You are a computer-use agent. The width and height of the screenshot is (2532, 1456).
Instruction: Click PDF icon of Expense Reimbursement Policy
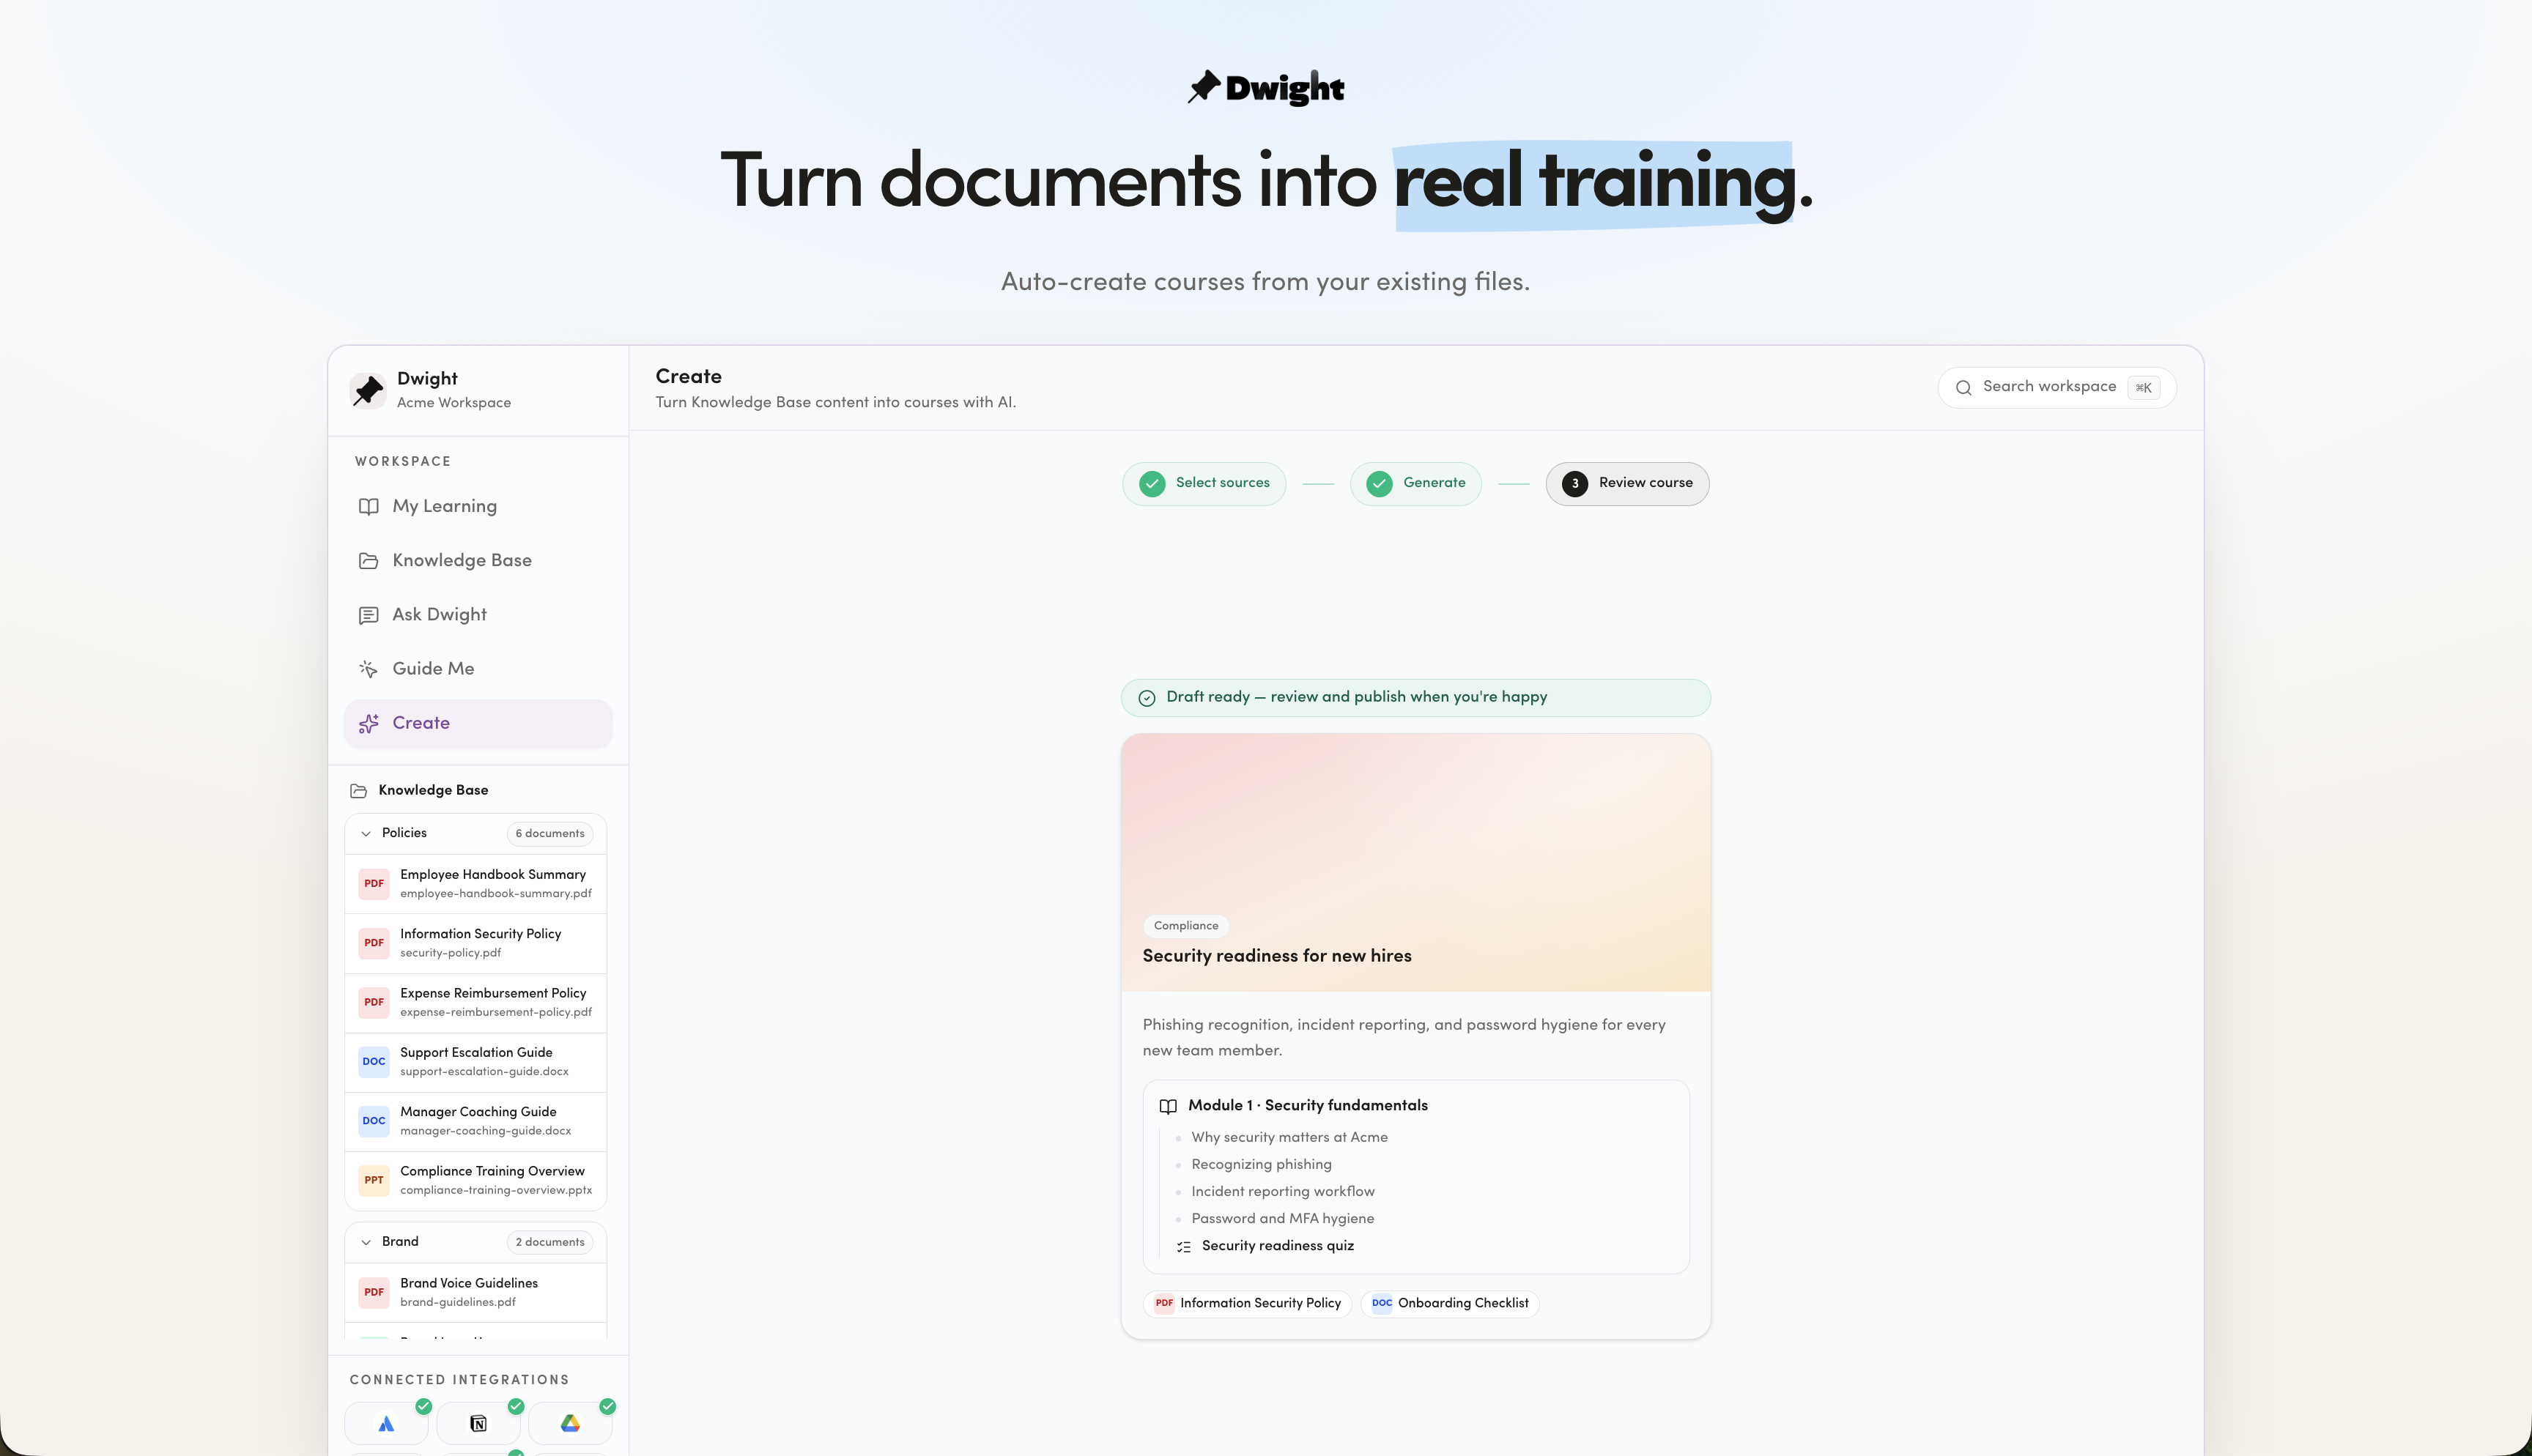coord(374,1002)
